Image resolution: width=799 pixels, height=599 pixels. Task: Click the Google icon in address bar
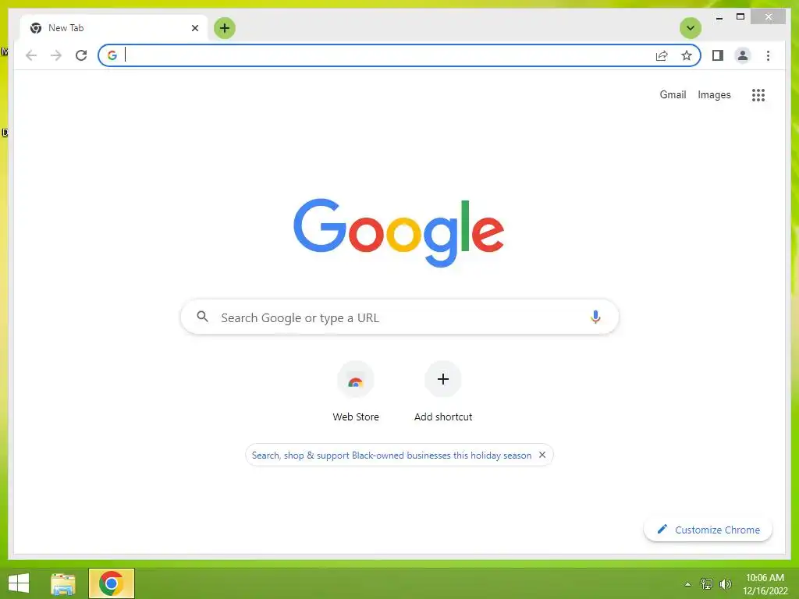pyautogui.click(x=112, y=55)
